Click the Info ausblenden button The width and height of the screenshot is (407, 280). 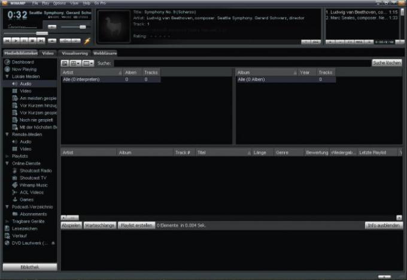click(384, 225)
